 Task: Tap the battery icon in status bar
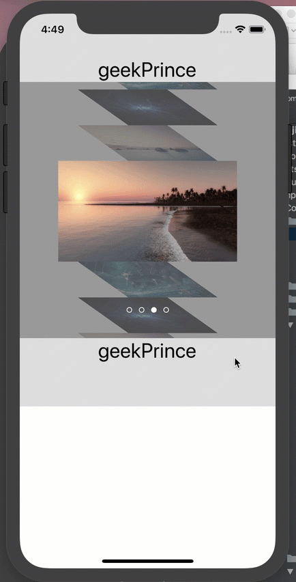click(256, 29)
